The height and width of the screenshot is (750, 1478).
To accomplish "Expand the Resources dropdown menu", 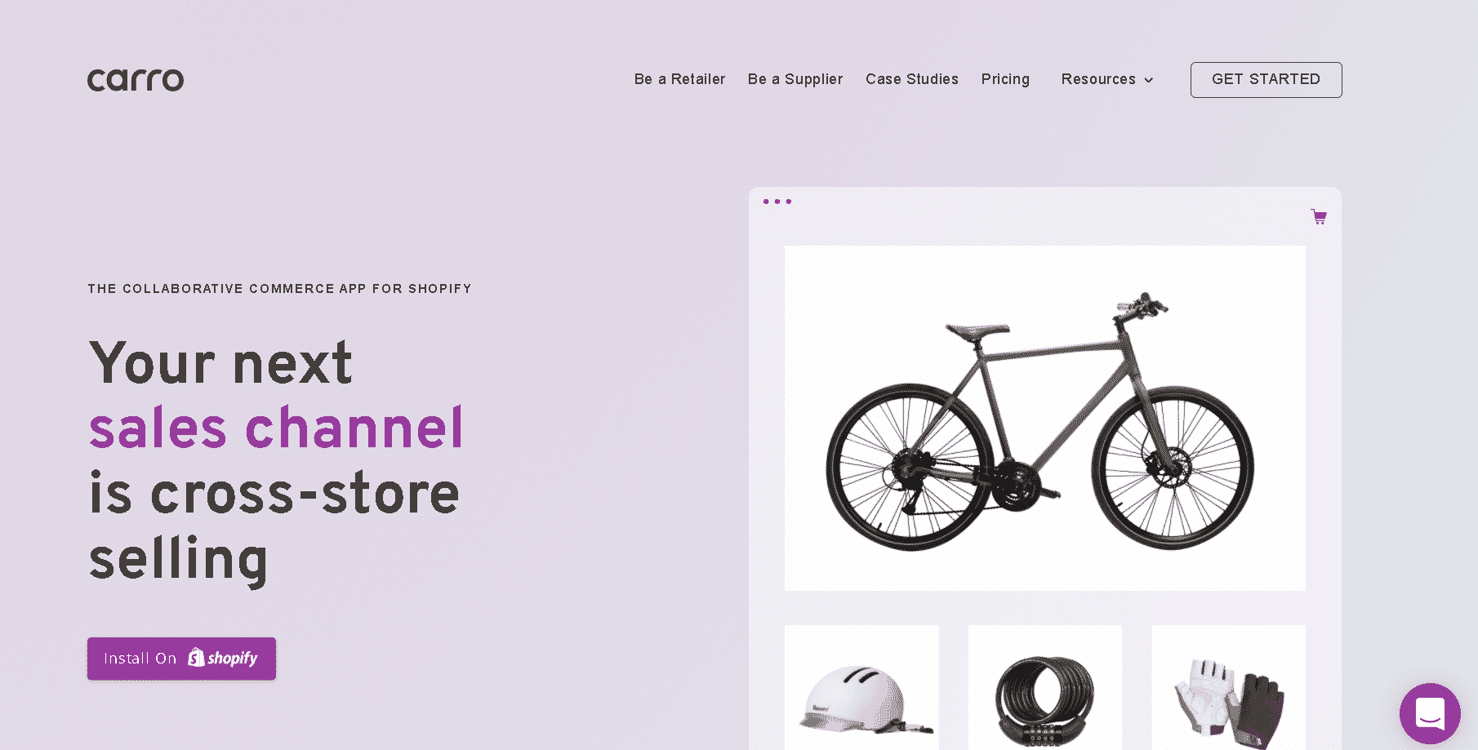I will [1107, 79].
